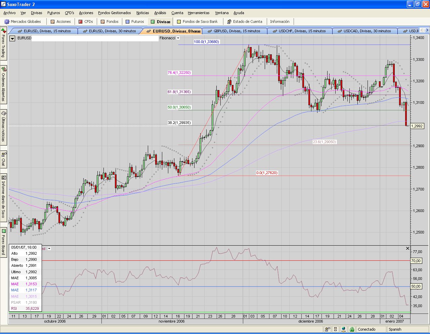The width and height of the screenshot is (430, 334).
Task: Click the noviembre 2006 timeline label
Action: (x=172, y=321)
